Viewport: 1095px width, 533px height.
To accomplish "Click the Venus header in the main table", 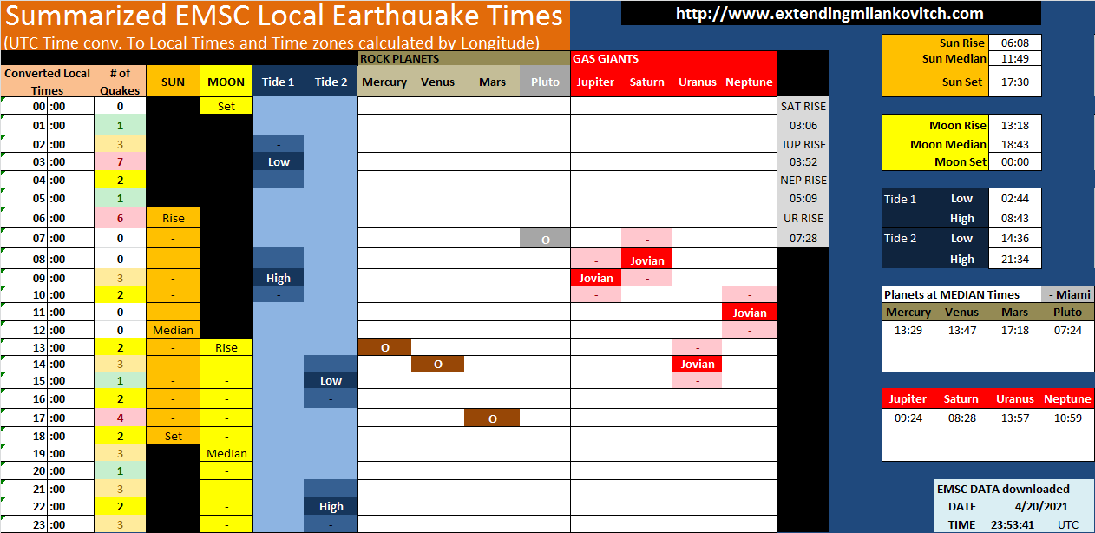I will point(437,82).
